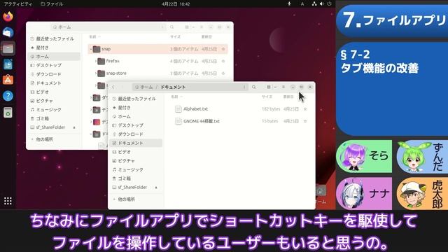The image size is (448, 252).
Task: Open the ファイル app menu in top bar
Action: point(52,3)
